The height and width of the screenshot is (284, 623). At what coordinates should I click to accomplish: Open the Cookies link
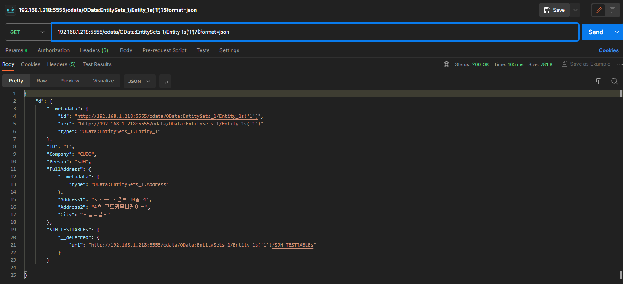pyautogui.click(x=608, y=50)
